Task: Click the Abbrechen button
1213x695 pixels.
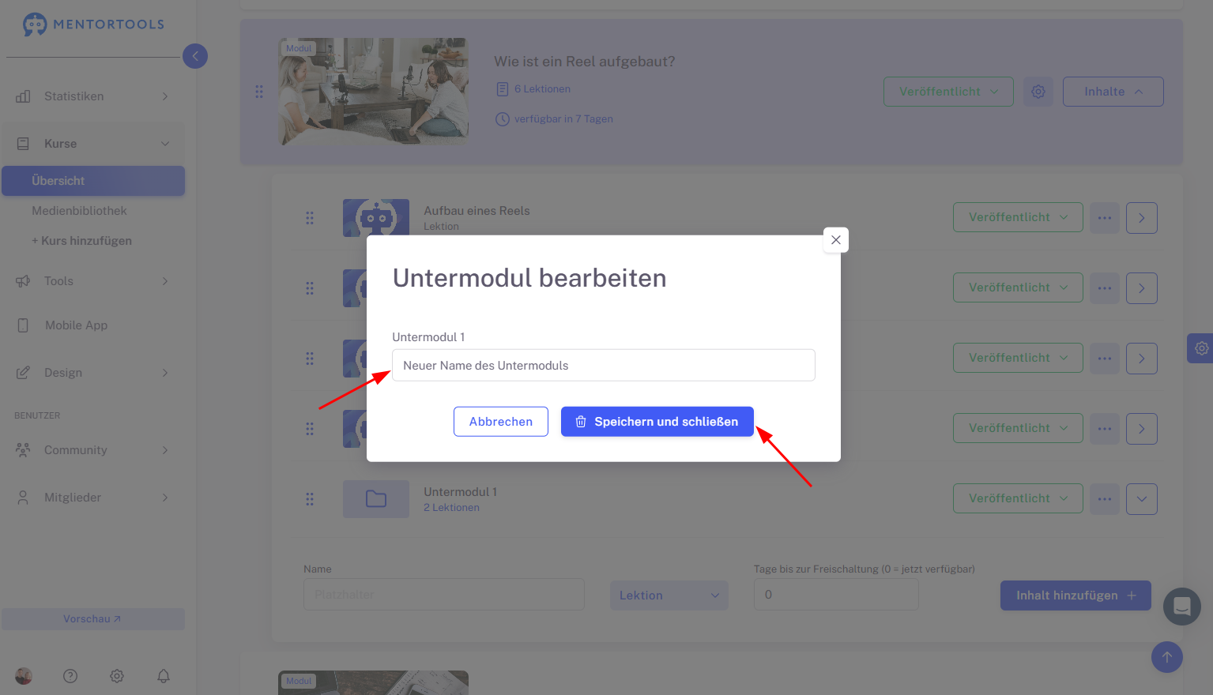Action: [x=501, y=422]
